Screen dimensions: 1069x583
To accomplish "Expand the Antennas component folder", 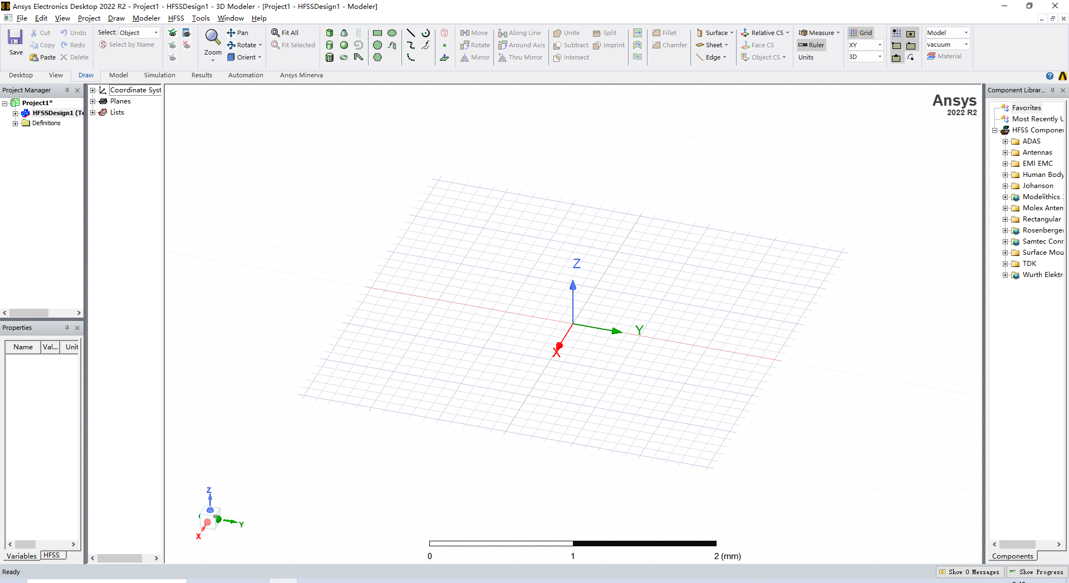I will point(1006,152).
